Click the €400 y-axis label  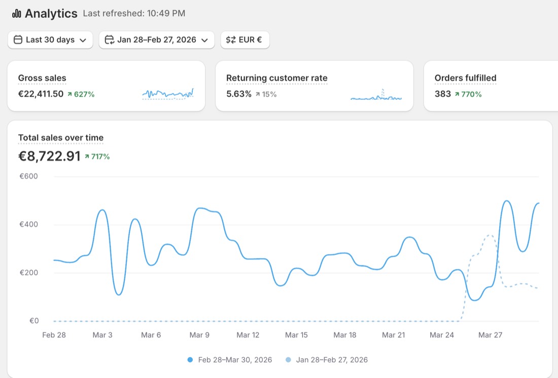(28, 224)
